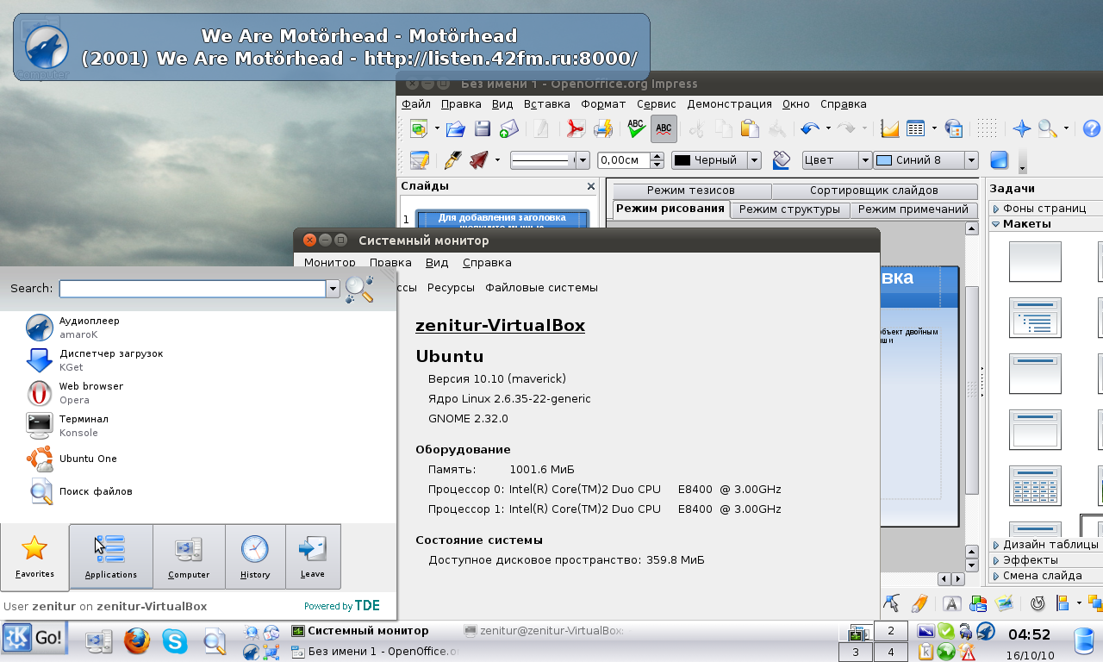This screenshot has height=662, width=1103.
Task: Expand Фоны страниц section
Action: pos(1045,208)
